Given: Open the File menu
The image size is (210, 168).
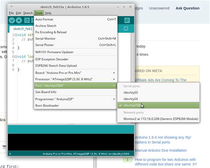Looking at the screenshot, I should (x=11, y=13).
